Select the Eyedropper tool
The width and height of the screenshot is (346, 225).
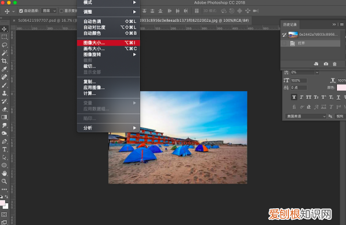click(4, 69)
